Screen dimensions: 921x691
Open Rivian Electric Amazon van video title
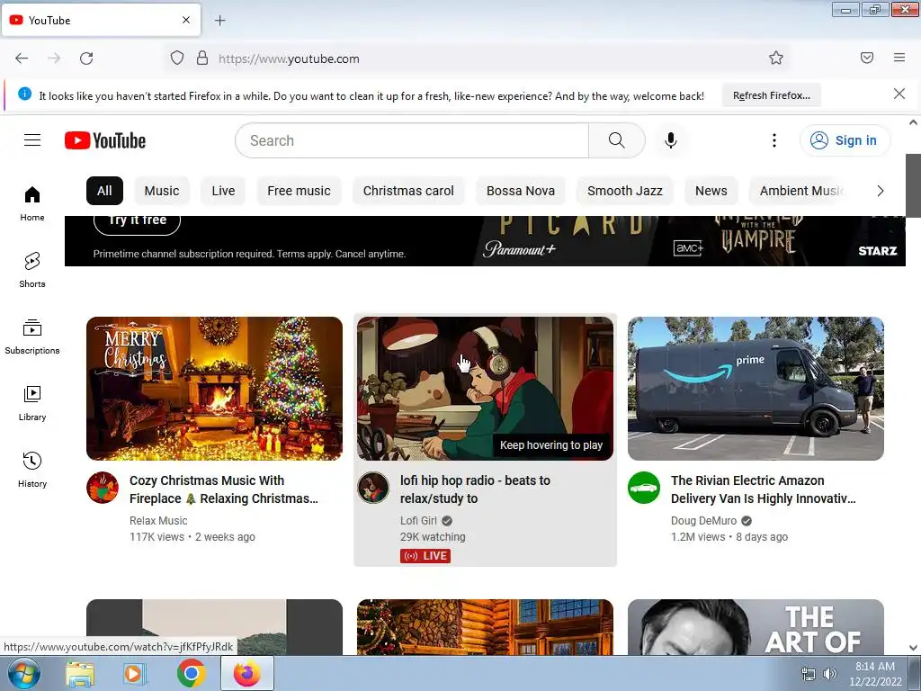[763, 489]
